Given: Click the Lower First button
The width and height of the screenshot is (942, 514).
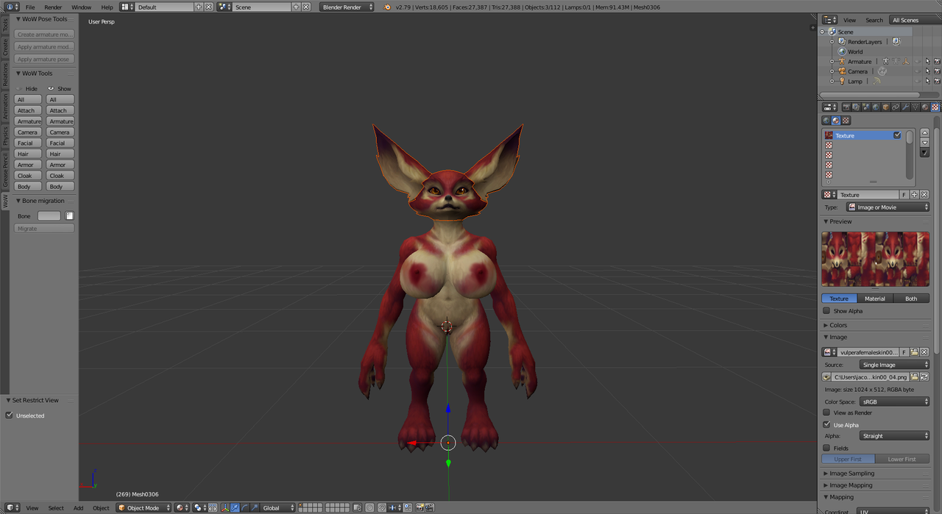Looking at the screenshot, I should click(x=902, y=459).
